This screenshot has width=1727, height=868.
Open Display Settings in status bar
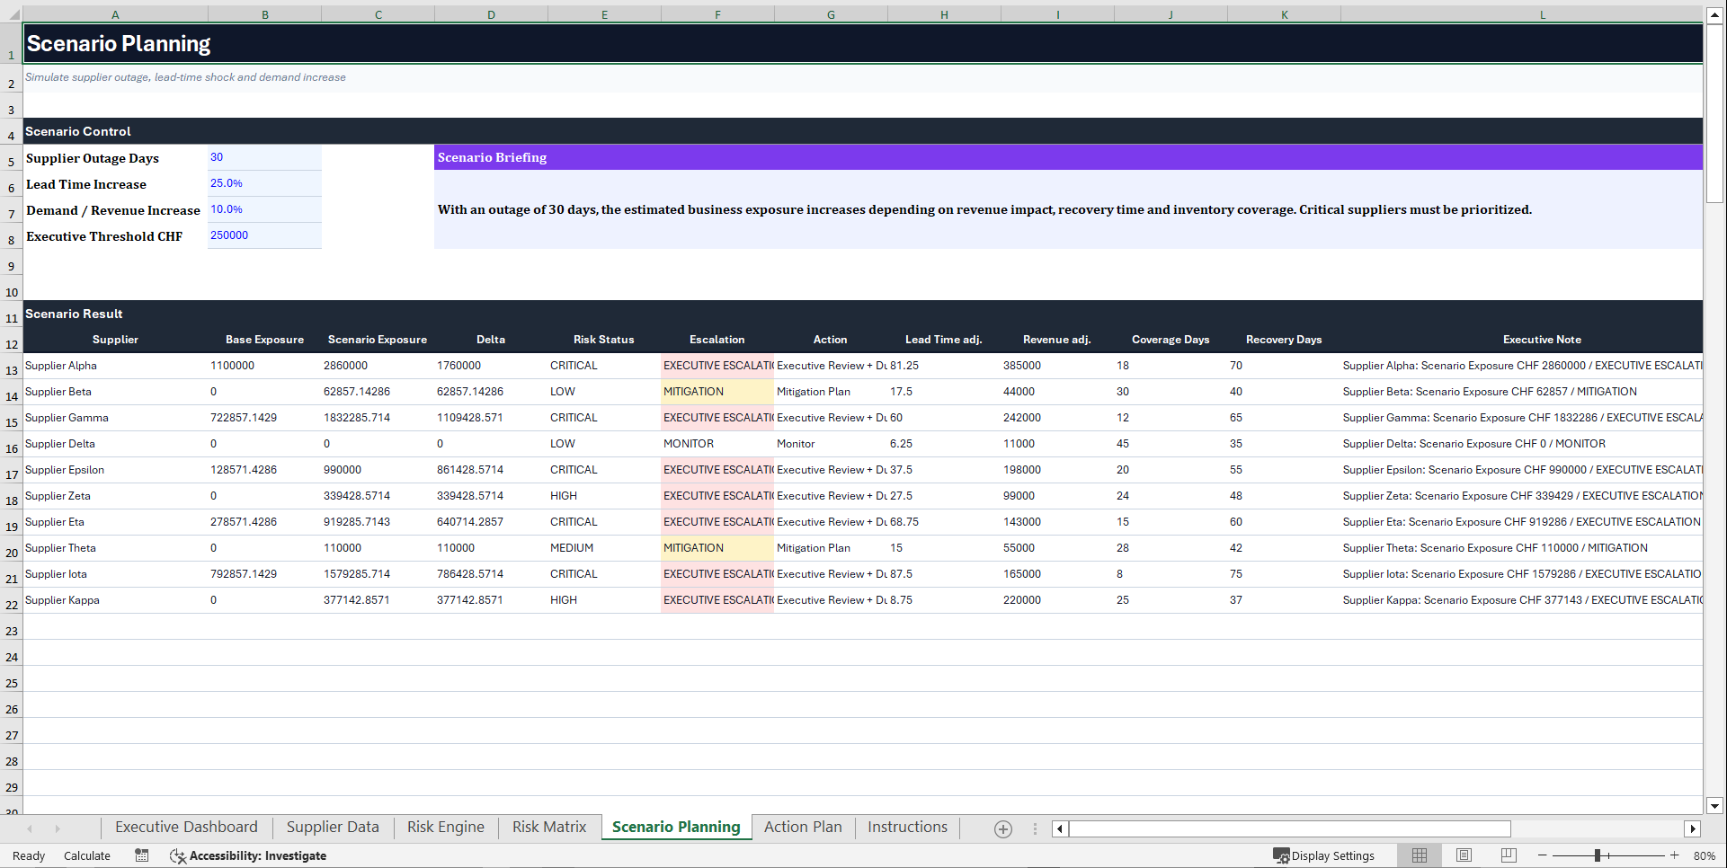pyautogui.click(x=1323, y=855)
